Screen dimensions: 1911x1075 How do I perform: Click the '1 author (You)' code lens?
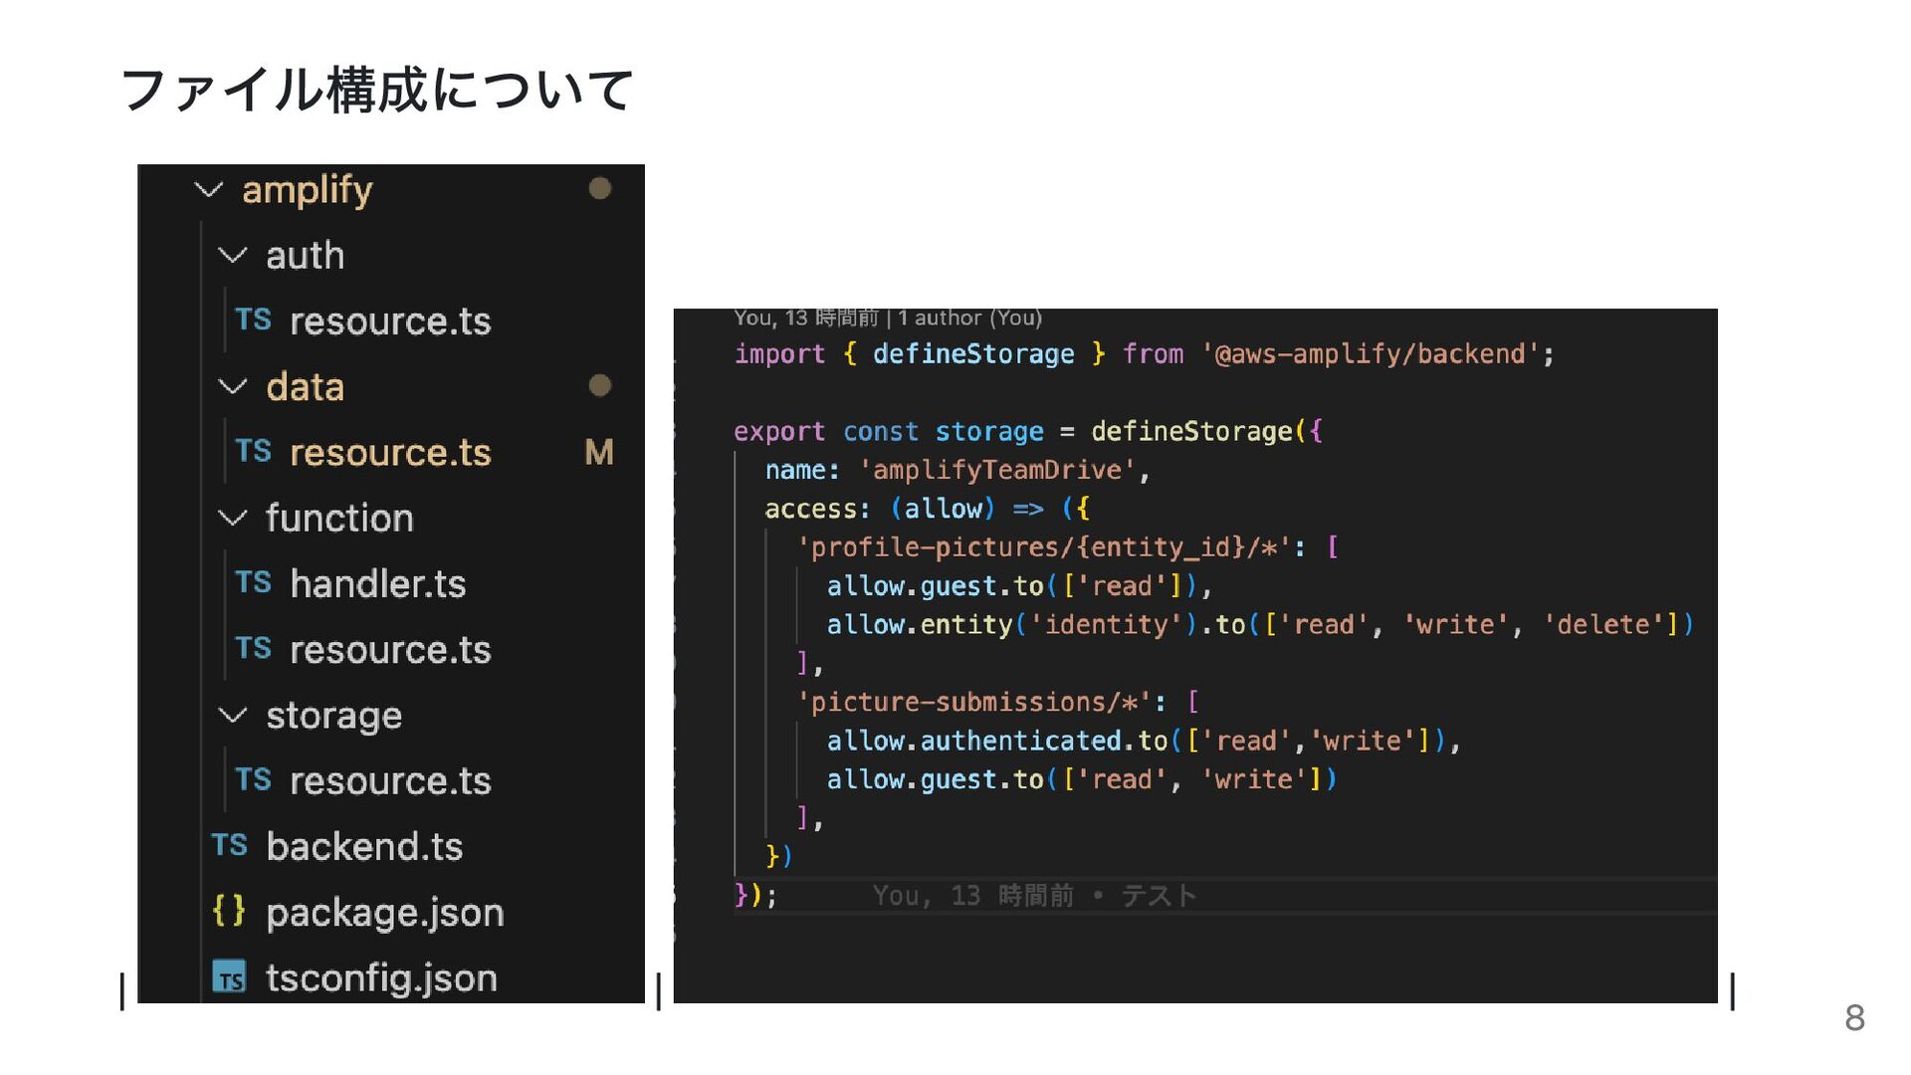tap(969, 318)
